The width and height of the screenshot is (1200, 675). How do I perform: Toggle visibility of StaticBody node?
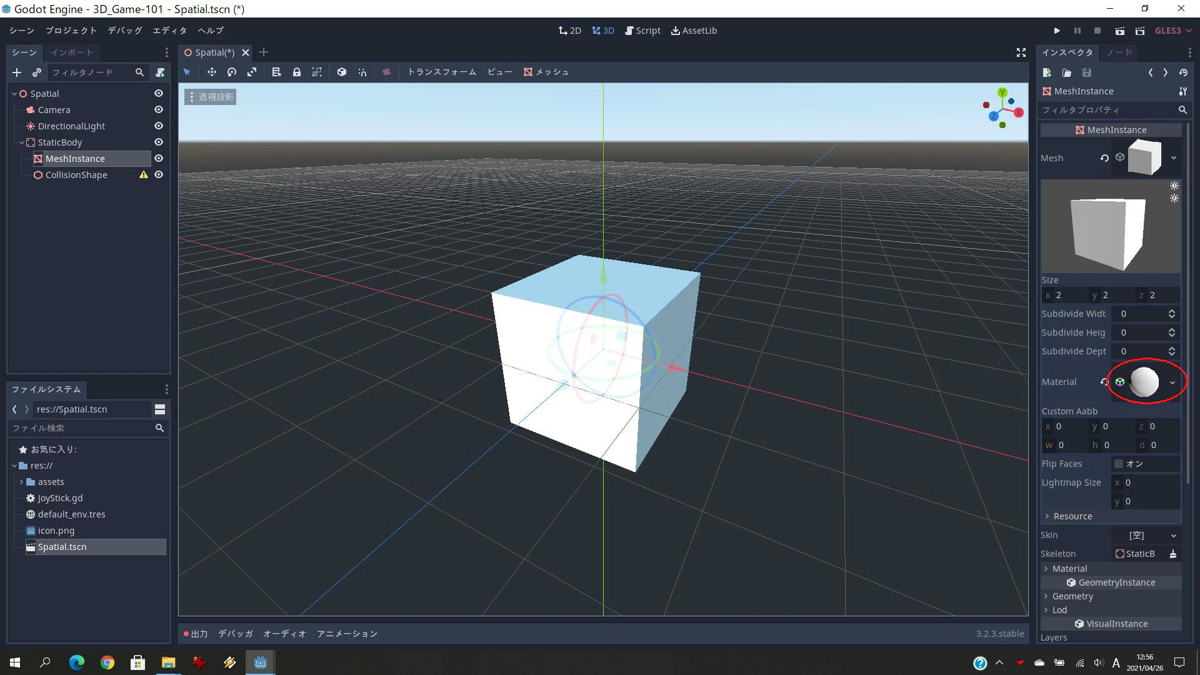coord(159,142)
